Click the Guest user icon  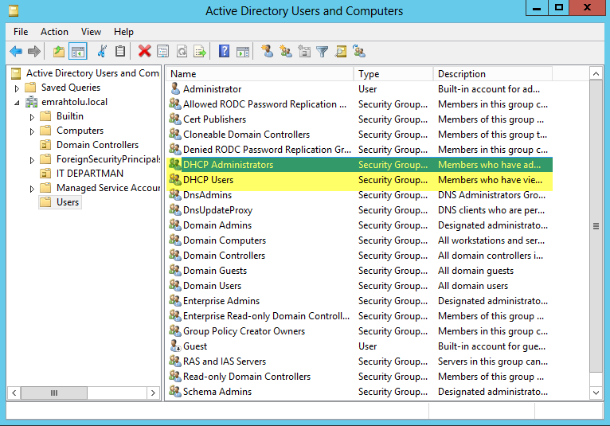pos(175,346)
